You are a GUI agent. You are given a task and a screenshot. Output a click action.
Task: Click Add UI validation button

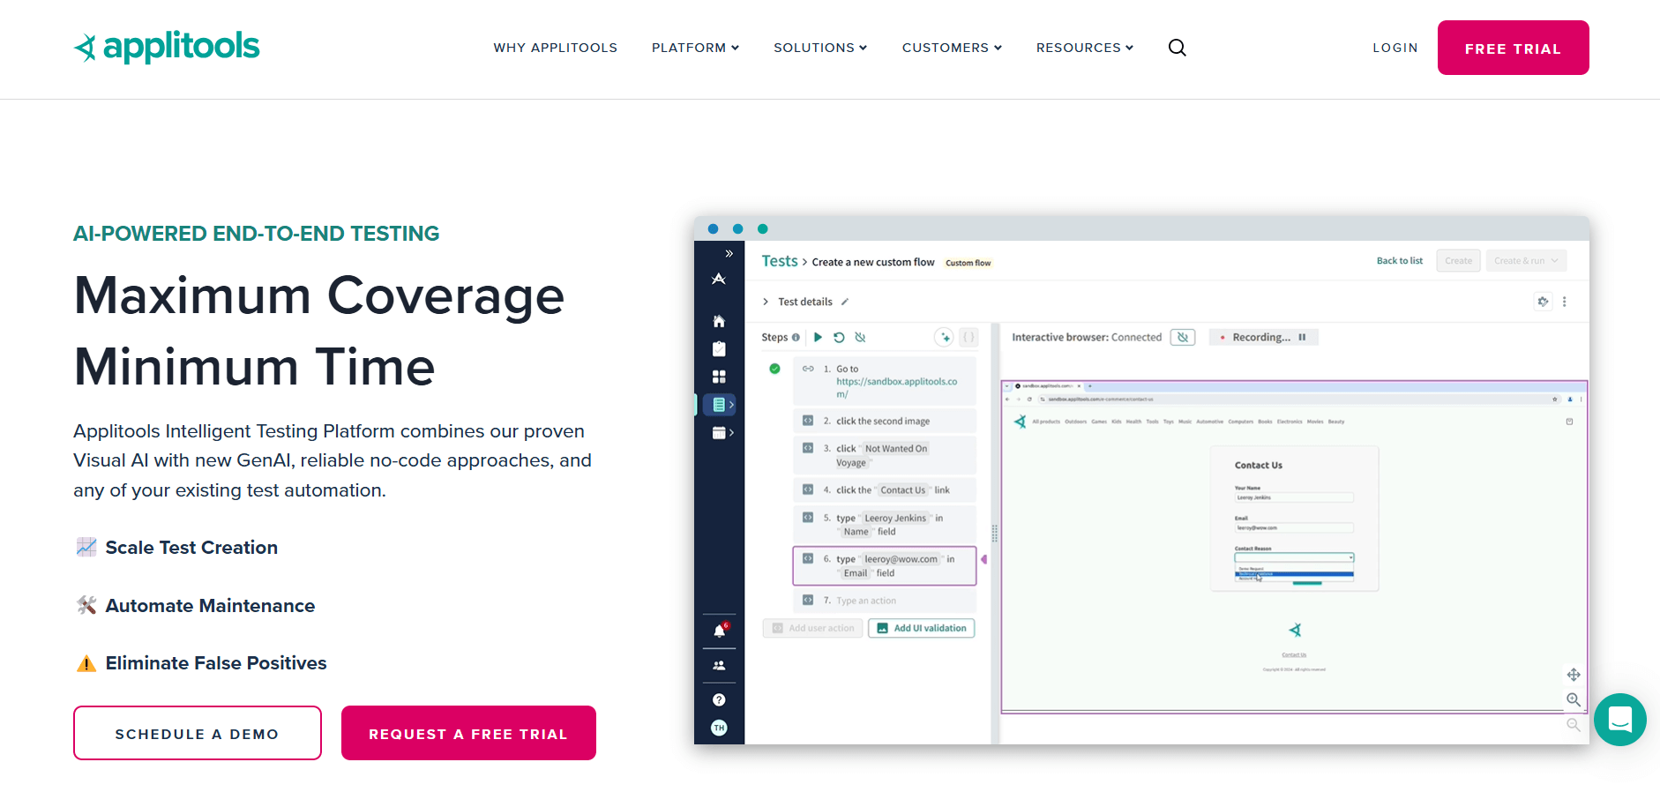click(922, 628)
